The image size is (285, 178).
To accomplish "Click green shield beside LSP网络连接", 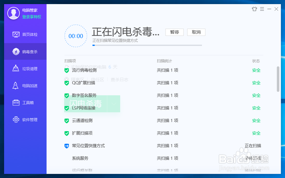I will (67, 108).
